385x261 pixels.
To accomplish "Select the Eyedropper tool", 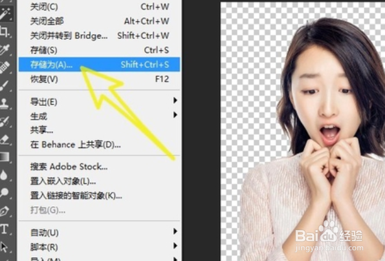I will point(5,49).
